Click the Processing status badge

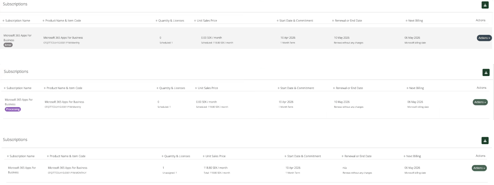13,109
